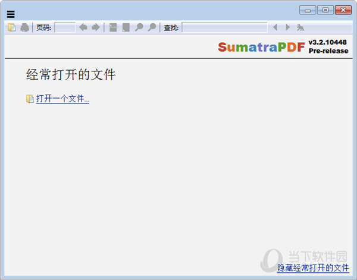Toggle match case search icon
The image size is (357, 280).
click(x=300, y=27)
